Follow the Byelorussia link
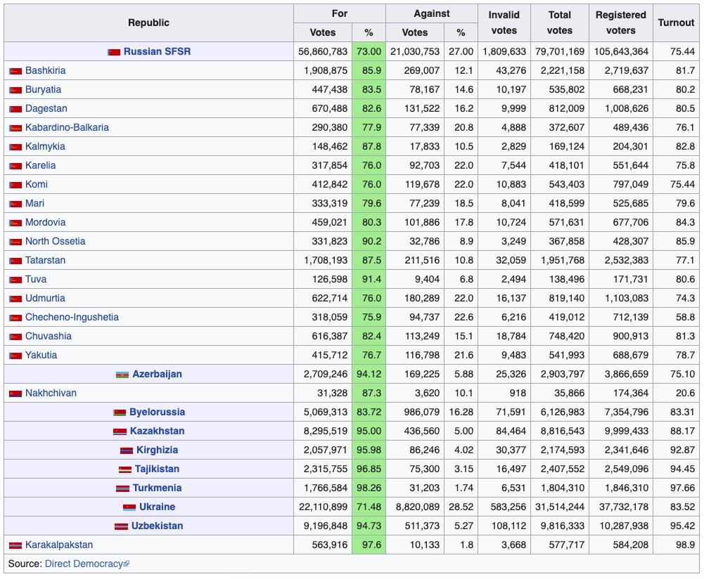Image resolution: width=704 pixels, height=579 pixels. [x=157, y=412]
